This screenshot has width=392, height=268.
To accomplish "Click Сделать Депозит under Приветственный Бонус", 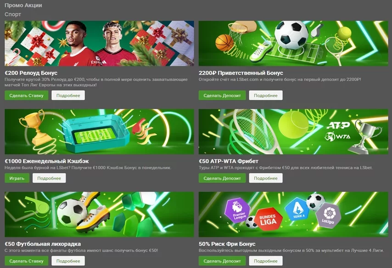I will click(x=222, y=96).
